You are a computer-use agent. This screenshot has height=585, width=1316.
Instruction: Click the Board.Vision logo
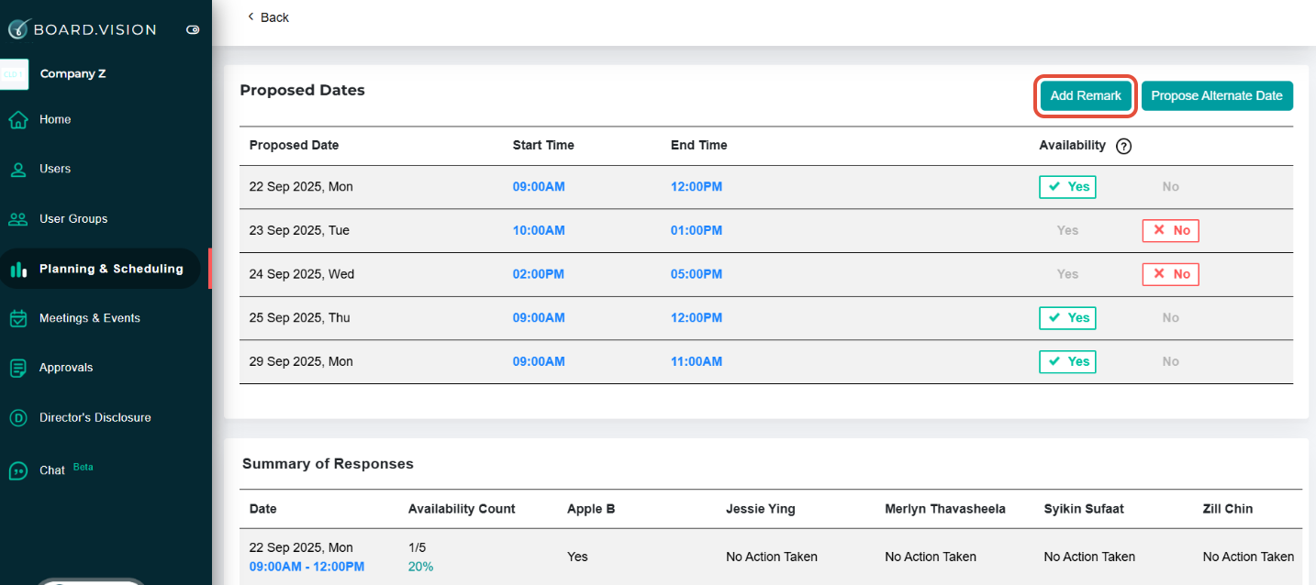[83, 29]
